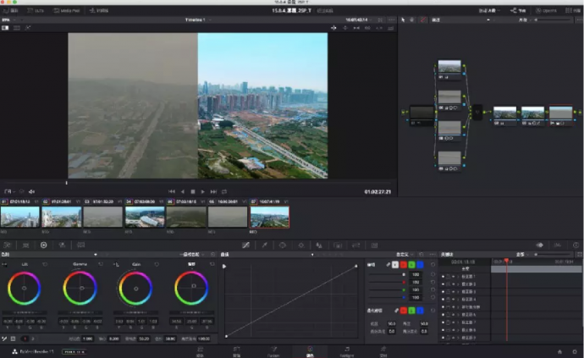The width and height of the screenshot is (584, 358).
Task: Reset the Gamma color wheel
Action: pos(101,264)
